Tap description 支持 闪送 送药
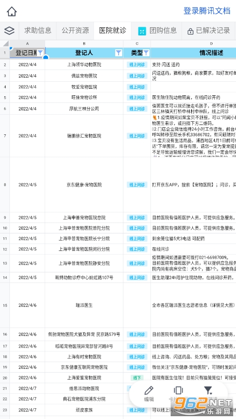The height and width of the screenshot is (419, 236). pos(166,64)
